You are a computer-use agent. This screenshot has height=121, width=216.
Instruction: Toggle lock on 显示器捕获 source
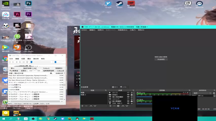pyautogui.click(x=132, y=101)
